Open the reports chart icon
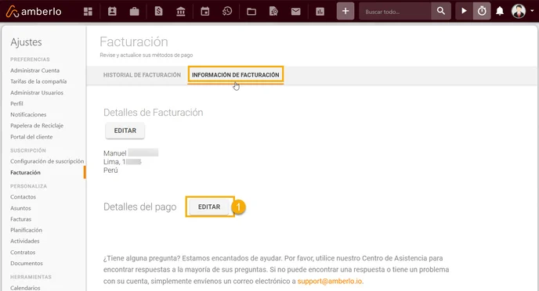This screenshot has height=291, width=539. coord(320,12)
